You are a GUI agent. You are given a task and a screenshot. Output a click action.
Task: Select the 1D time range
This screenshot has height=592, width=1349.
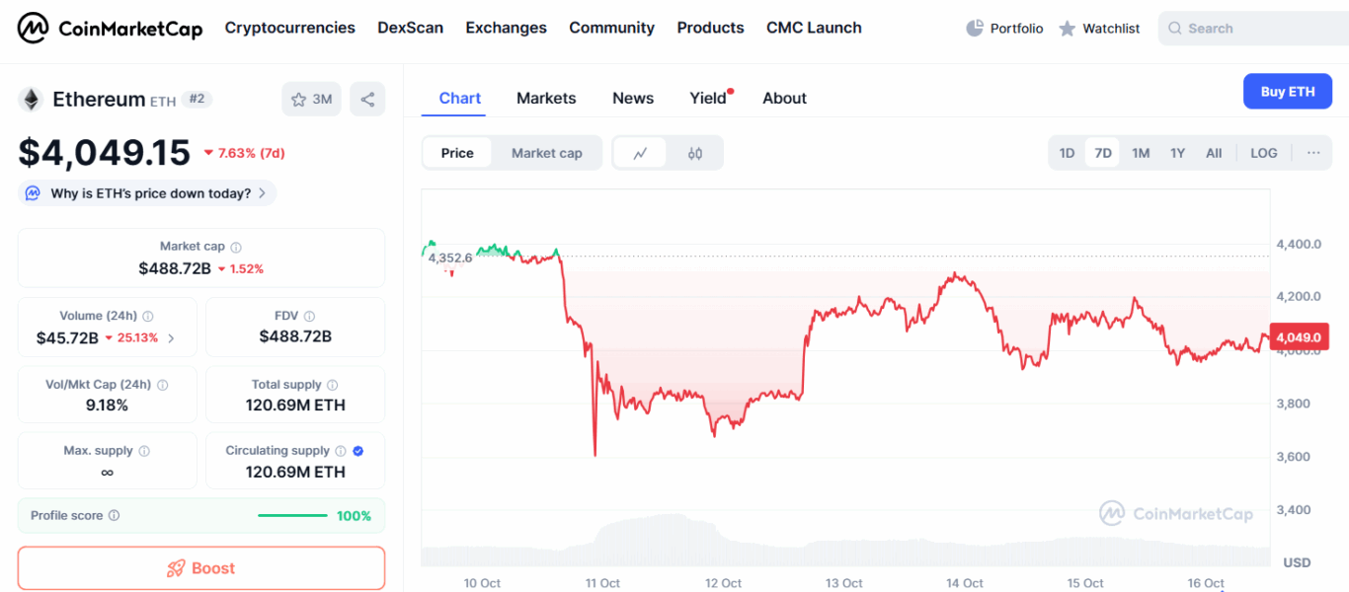[x=1067, y=153]
